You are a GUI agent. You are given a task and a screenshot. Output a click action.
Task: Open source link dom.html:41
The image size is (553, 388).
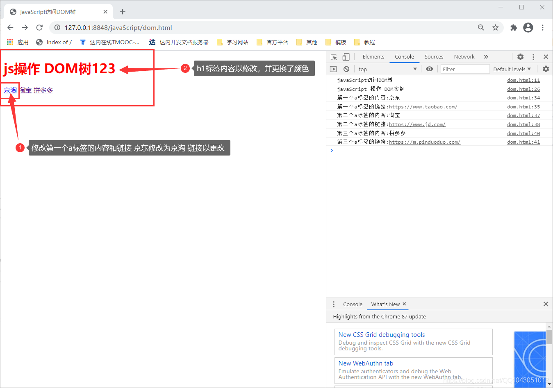tap(523, 142)
